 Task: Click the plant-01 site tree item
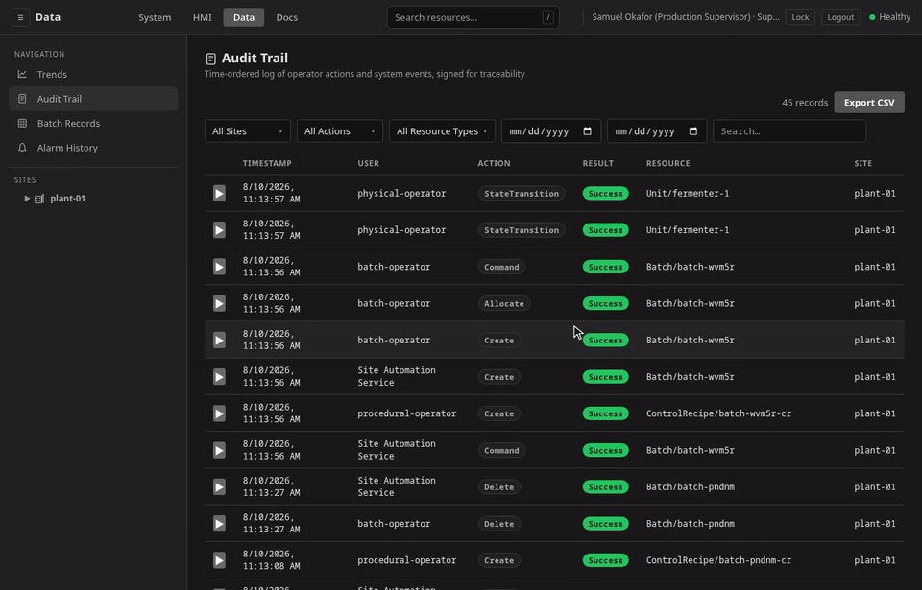tap(67, 199)
